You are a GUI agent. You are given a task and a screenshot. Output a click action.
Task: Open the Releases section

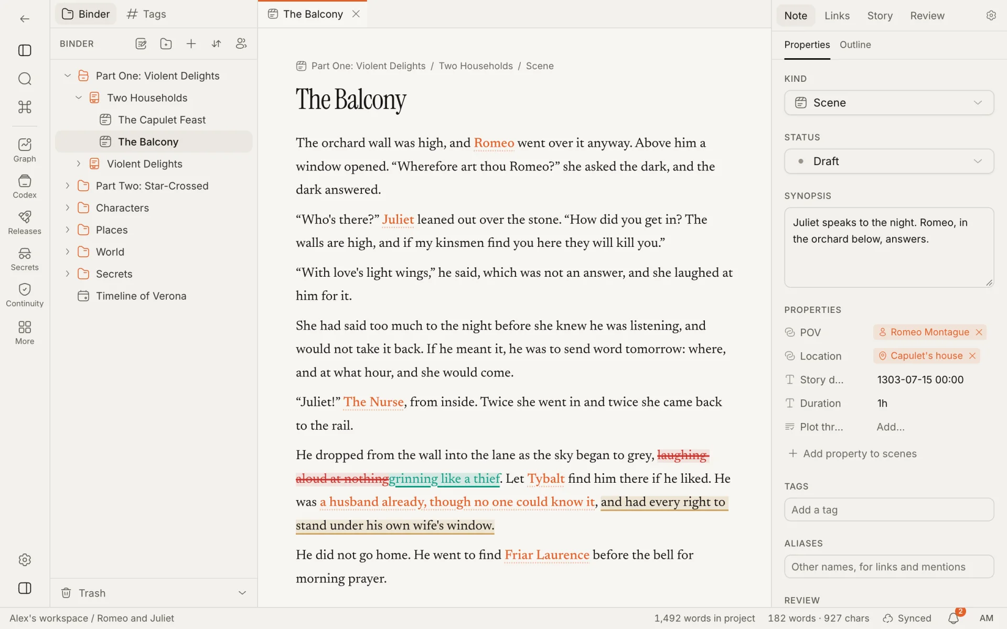[25, 222]
